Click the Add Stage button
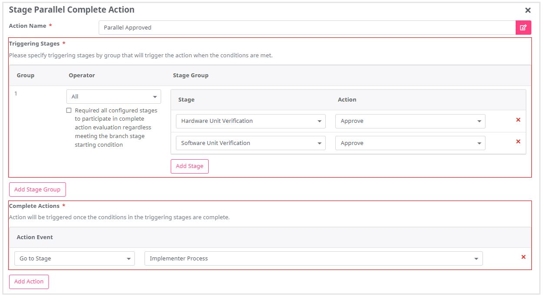 pyautogui.click(x=190, y=166)
